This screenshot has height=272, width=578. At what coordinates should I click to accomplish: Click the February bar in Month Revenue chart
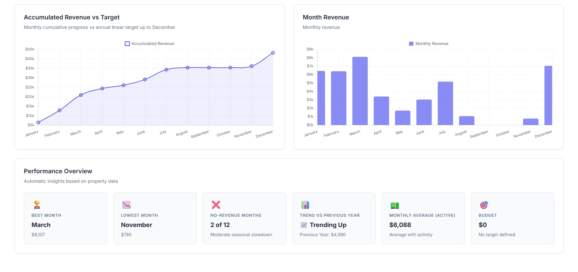click(339, 98)
